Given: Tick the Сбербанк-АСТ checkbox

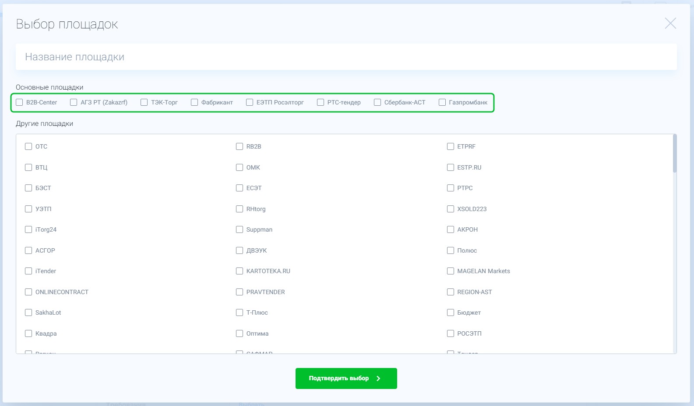Looking at the screenshot, I should [x=377, y=102].
